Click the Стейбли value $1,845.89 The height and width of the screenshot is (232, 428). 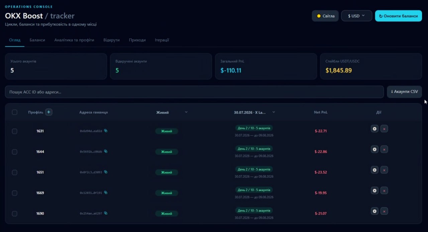click(x=338, y=71)
